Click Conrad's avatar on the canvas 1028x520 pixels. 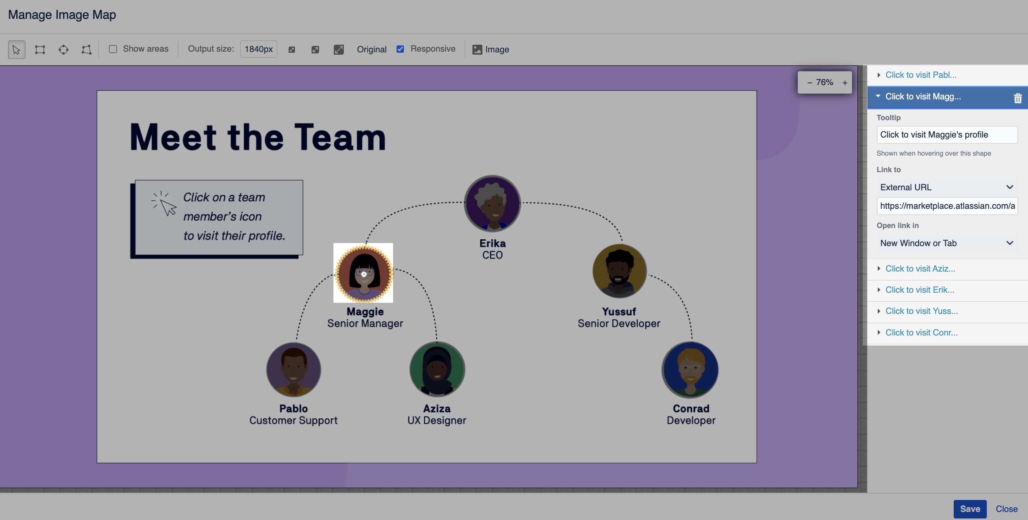[x=690, y=370]
